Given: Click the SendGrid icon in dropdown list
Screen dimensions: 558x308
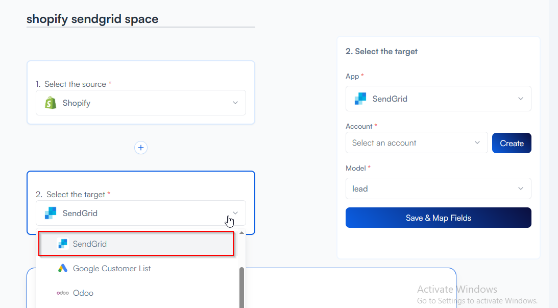Looking at the screenshot, I should tap(62, 244).
